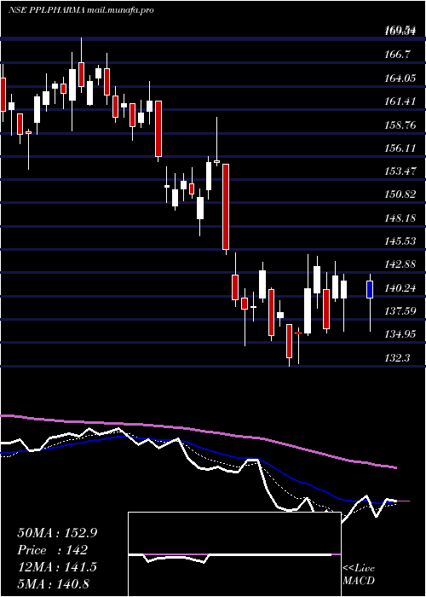Click the 145.53 price axis label
Image resolution: width=426 pixels, height=597 pixels.
pyautogui.click(x=400, y=241)
